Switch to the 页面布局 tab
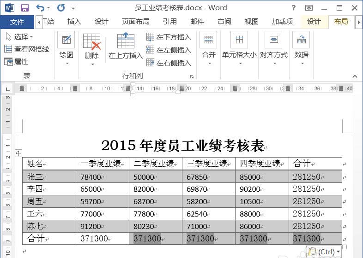Screen dimensions: 363x258 (135, 22)
